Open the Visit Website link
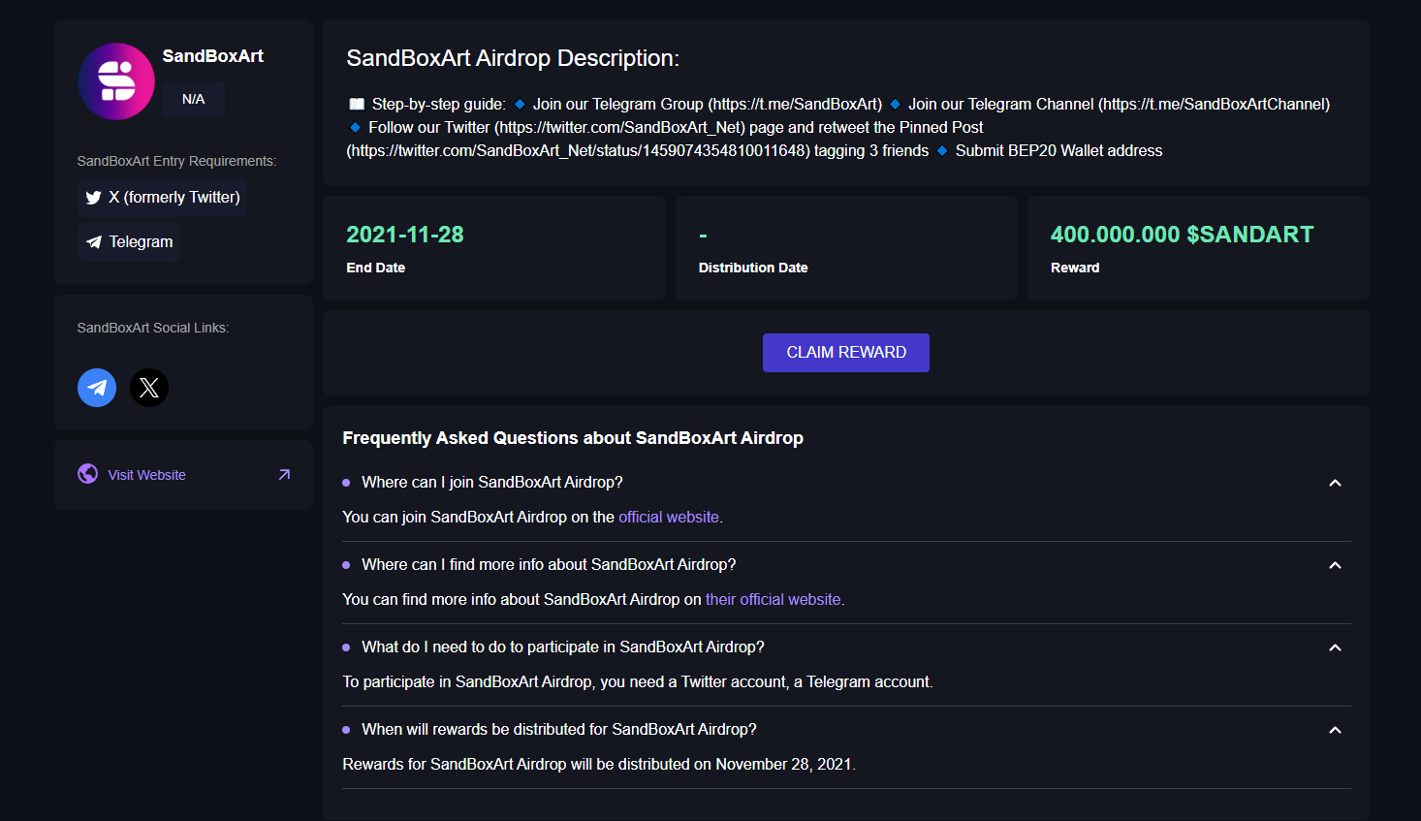This screenshot has height=821, width=1421. [146, 475]
